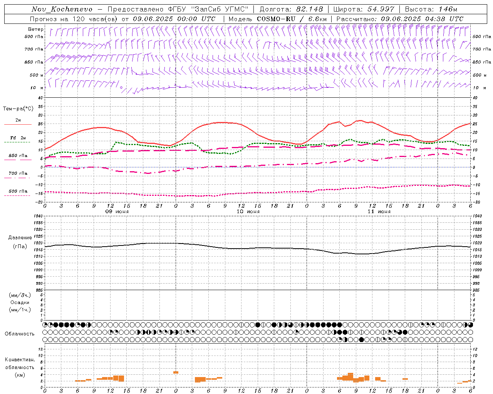The height and width of the screenshot is (394, 493).
Task: Click the 'Модель COSMO-RU / 6.6км' model label
Action: [x=278, y=19]
